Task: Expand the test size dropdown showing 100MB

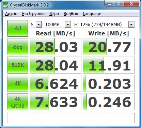Action: 68,25
